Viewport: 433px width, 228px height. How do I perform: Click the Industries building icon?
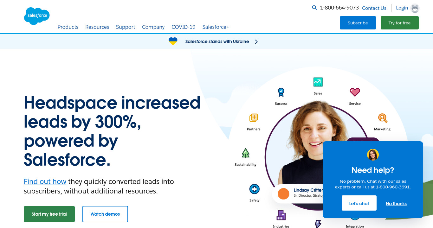point(281,215)
